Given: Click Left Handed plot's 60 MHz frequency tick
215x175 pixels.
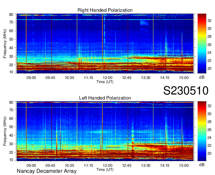Looking at the screenshot, I should tap(11, 119).
